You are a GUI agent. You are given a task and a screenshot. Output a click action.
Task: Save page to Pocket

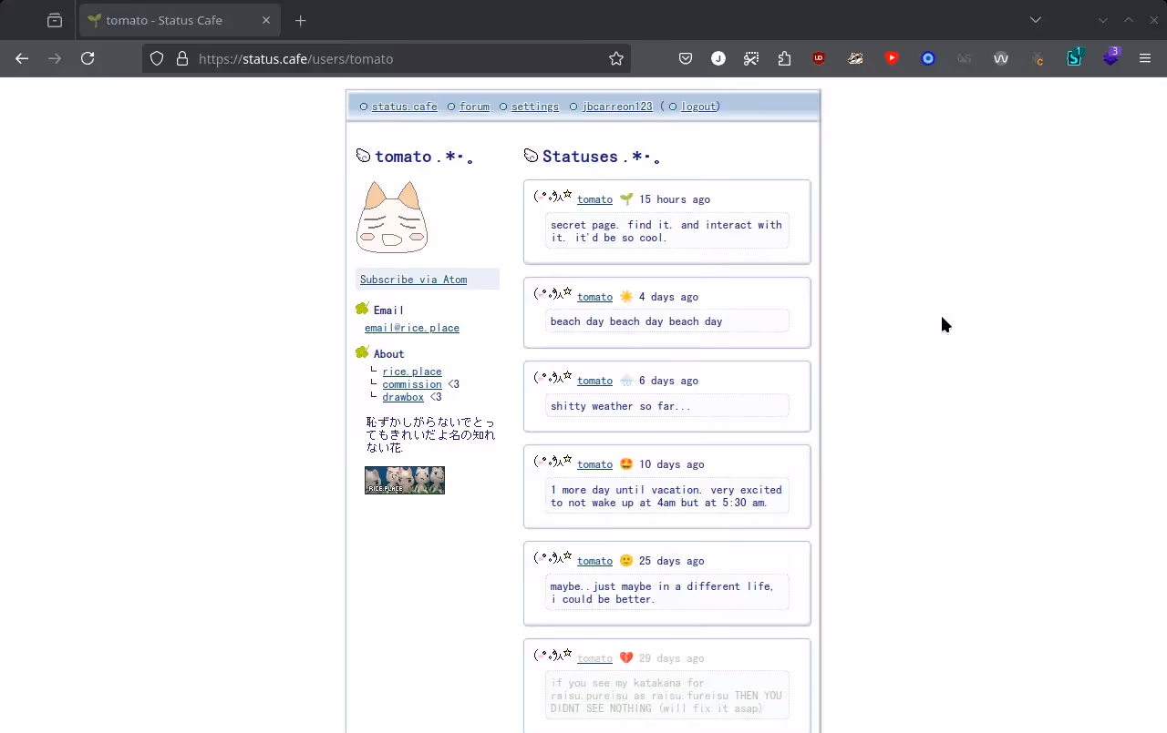click(686, 58)
